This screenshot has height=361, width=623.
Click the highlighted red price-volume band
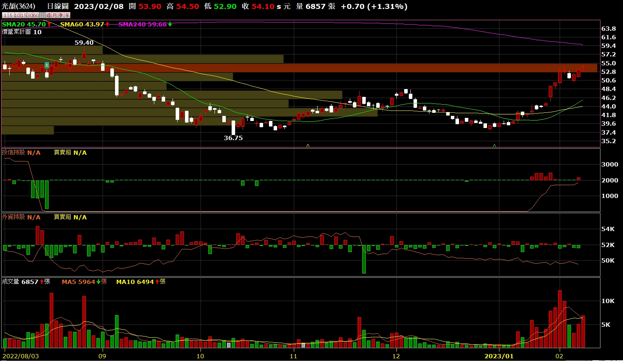pos(299,68)
